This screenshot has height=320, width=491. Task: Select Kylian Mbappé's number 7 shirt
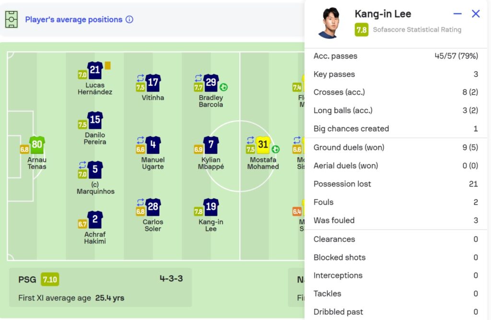[211, 145]
